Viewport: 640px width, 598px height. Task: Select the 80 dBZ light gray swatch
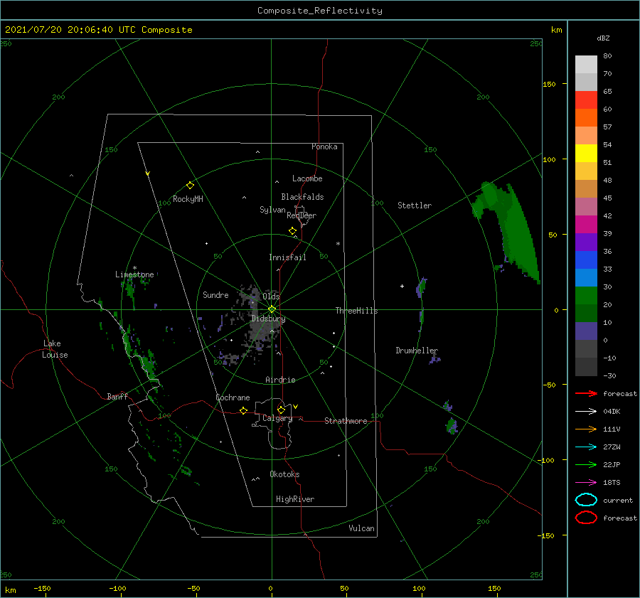point(586,65)
